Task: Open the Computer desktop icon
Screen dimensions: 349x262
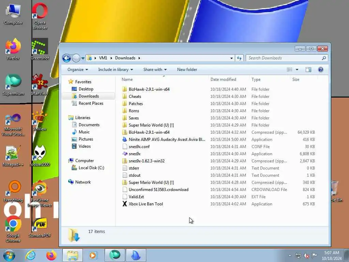Action: 13,14
